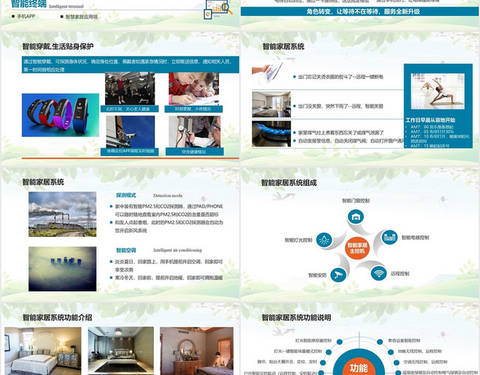The image size is (480, 375).
Task: Click the 探测模式 subheading
Action: coord(126,195)
